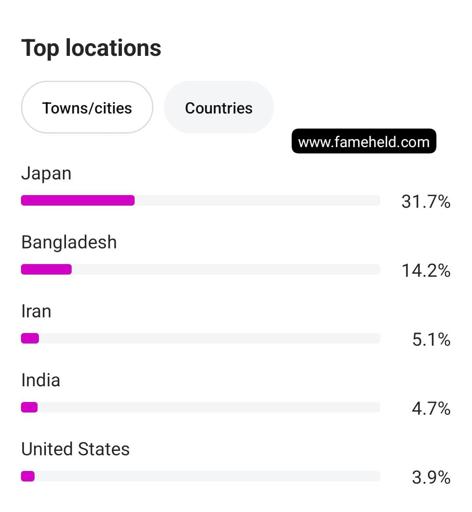472x512 pixels.
Task: Click the Japan country label
Action: [46, 173]
